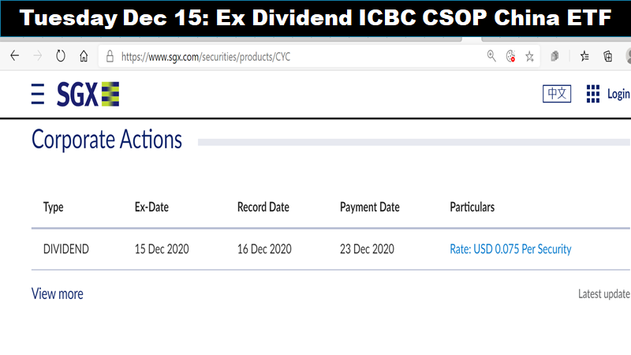View site info via the padlock icon
This screenshot has width=631, height=355.
(110, 56)
